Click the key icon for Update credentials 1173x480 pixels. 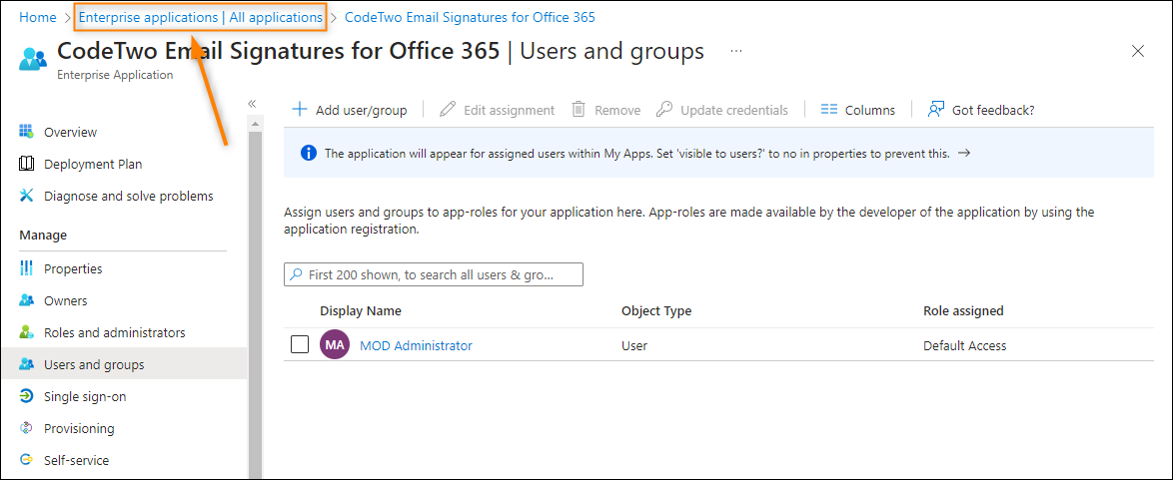coord(664,109)
